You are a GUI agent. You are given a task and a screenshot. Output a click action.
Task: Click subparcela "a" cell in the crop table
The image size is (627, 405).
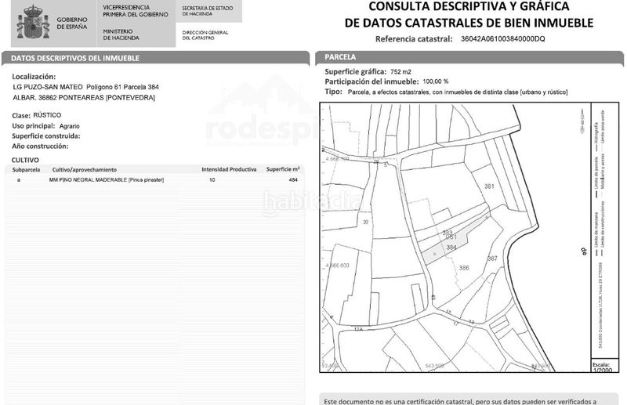pyautogui.click(x=19, y=180)
